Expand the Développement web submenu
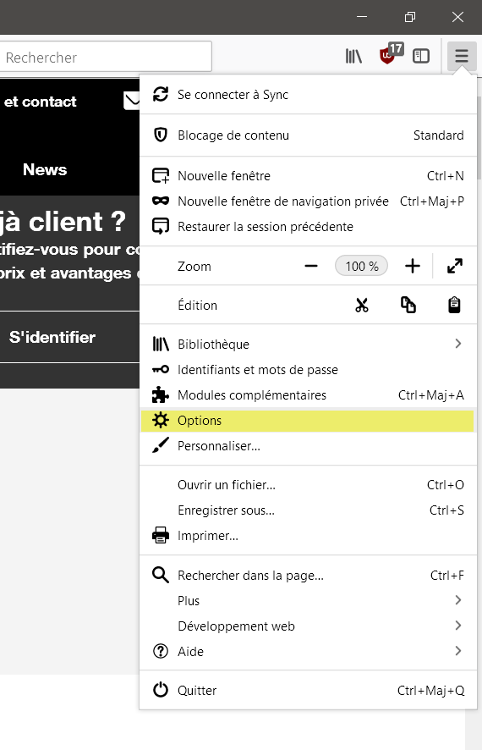The width and height of the screenshot is (482, 750). coord(307,626)
